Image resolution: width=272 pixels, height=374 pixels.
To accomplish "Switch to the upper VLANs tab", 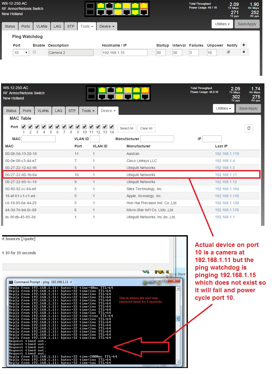I will pyautogui.click(x=42, y=26).
